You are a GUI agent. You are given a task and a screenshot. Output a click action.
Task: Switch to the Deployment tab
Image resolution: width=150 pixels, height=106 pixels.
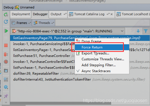21,14
